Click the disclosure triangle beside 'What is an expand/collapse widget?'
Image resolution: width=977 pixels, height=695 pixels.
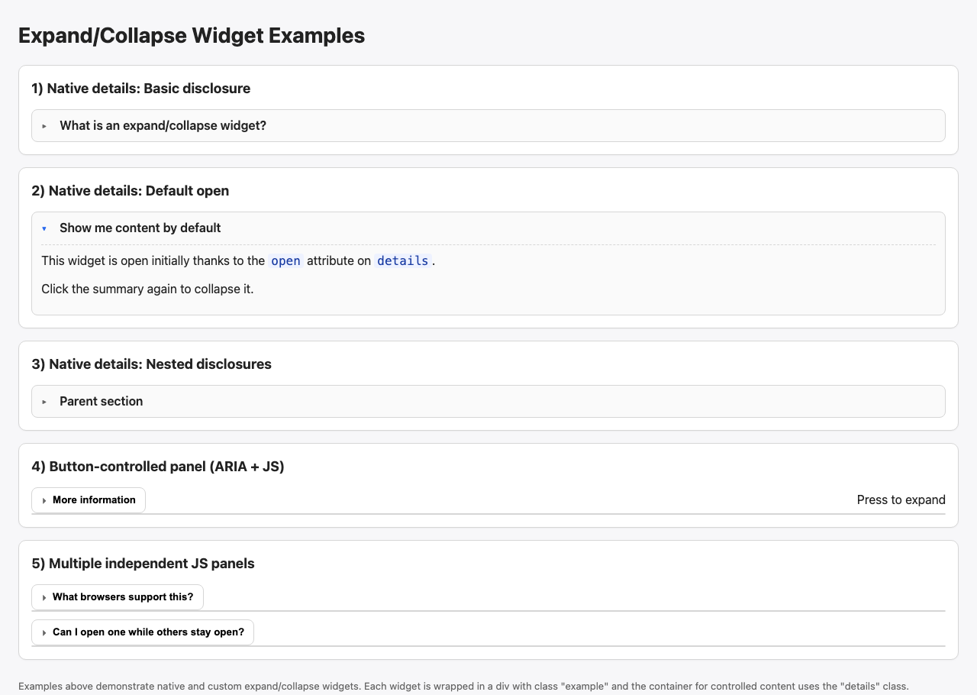pyautogui.click(x=44, y=125)
